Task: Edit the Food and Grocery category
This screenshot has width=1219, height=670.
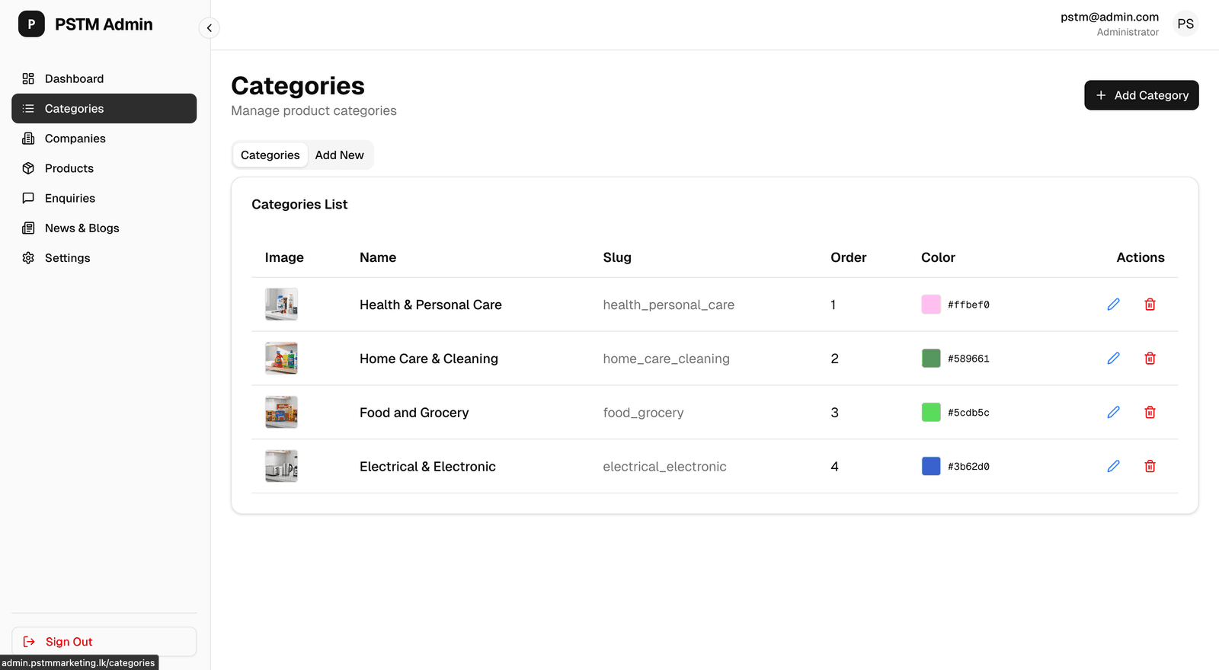Action: [x=1113, y=413]
